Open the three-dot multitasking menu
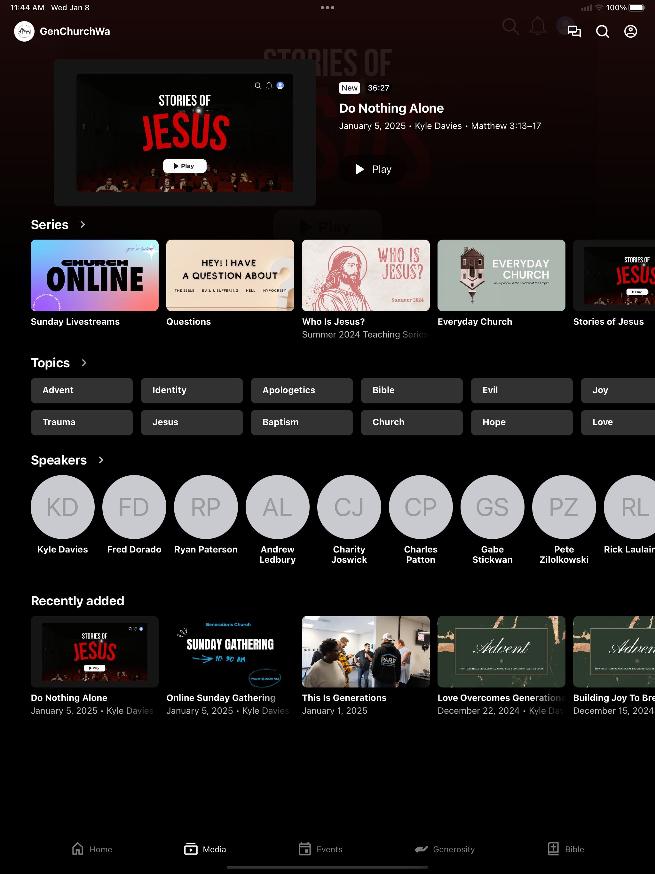 pyautogui.click(x=327, y=7)
